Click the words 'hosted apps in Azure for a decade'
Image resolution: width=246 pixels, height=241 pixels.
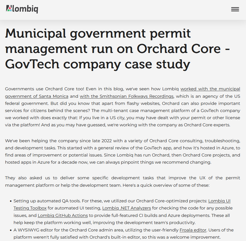point(41,162)
